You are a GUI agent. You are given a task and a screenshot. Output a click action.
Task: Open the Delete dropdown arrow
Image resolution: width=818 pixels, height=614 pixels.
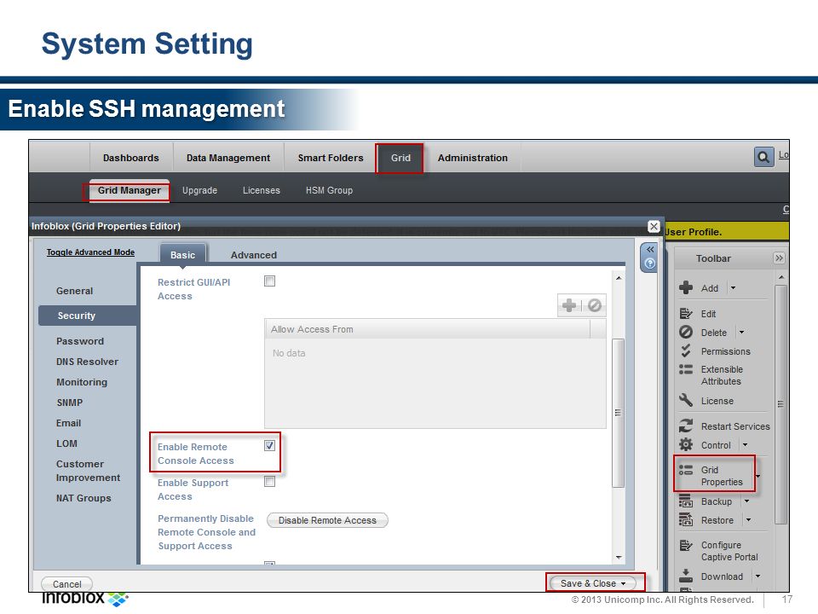click(x=741, y=332)
